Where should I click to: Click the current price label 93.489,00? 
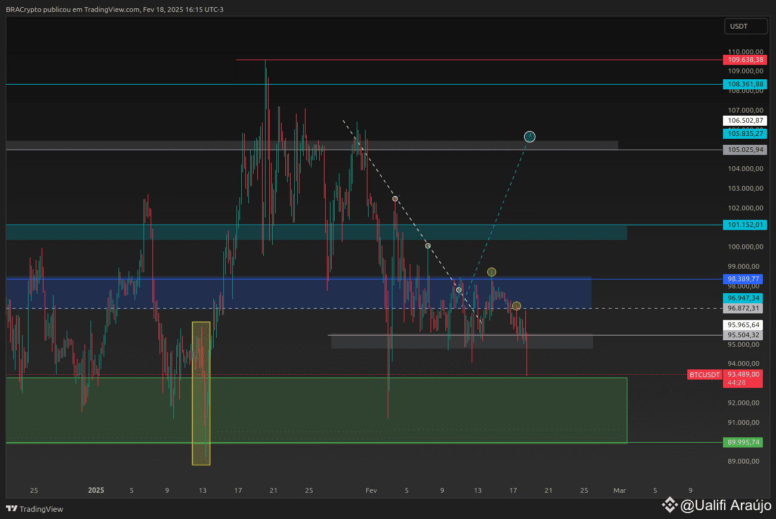click(743, 374)
